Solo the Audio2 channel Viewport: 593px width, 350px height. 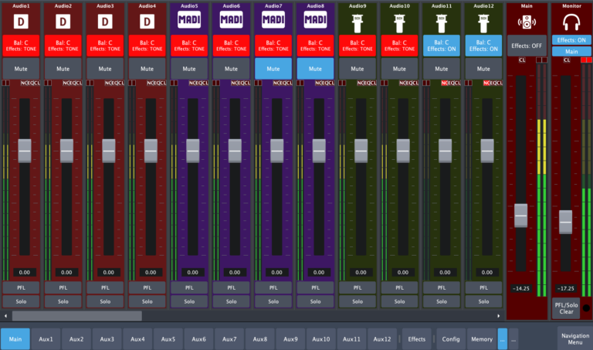click(x=63, y=301)
